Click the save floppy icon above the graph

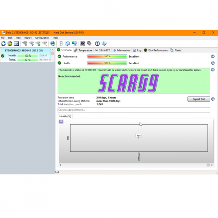61,122
